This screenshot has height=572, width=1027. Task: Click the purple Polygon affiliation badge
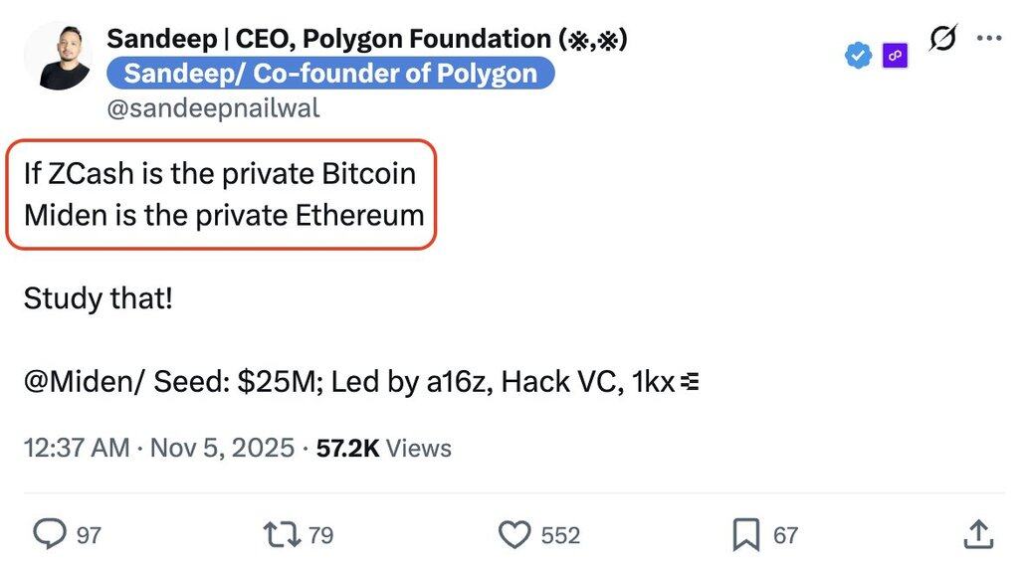pyautogui.click(x=895, y=56)
